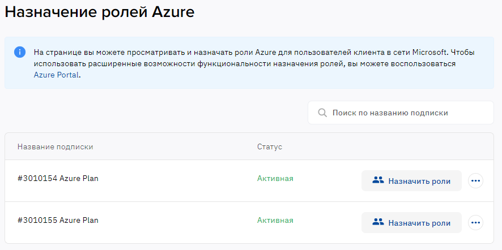Open the Azure Portal link

click(x=56, y=75)
